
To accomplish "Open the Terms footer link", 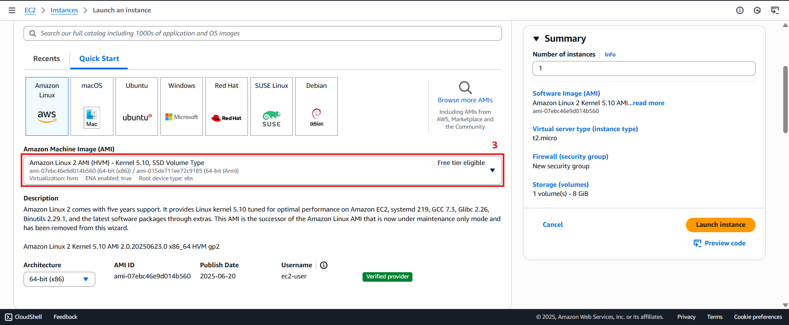I will [x=715, y=317].
